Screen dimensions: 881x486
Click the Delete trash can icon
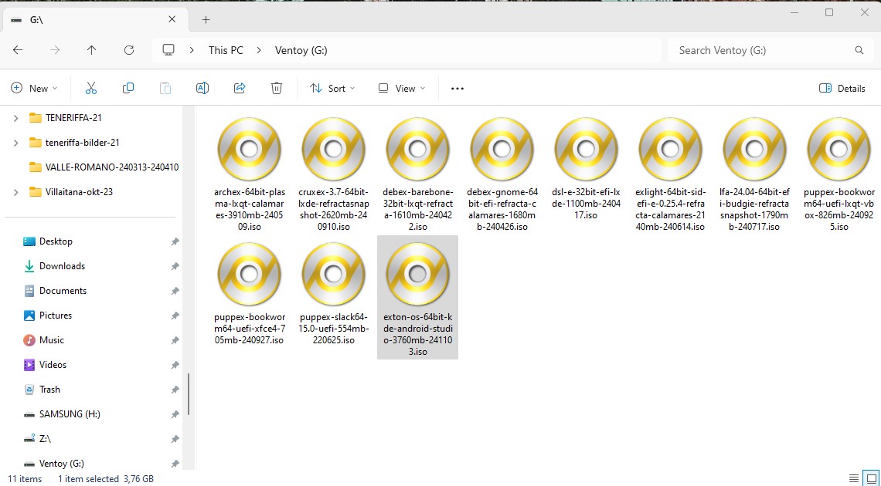[x=277, y=88]
